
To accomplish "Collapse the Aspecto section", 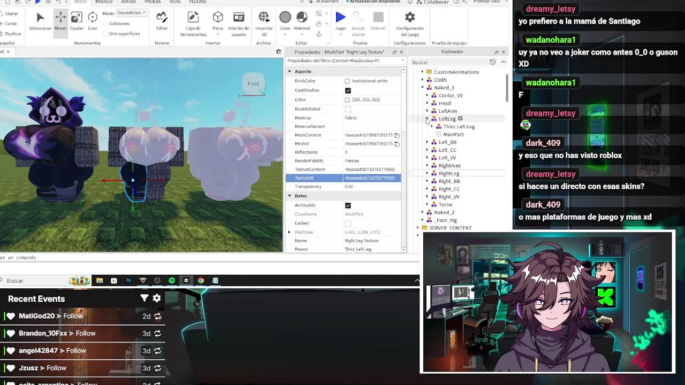I will [x=290, y=72].
